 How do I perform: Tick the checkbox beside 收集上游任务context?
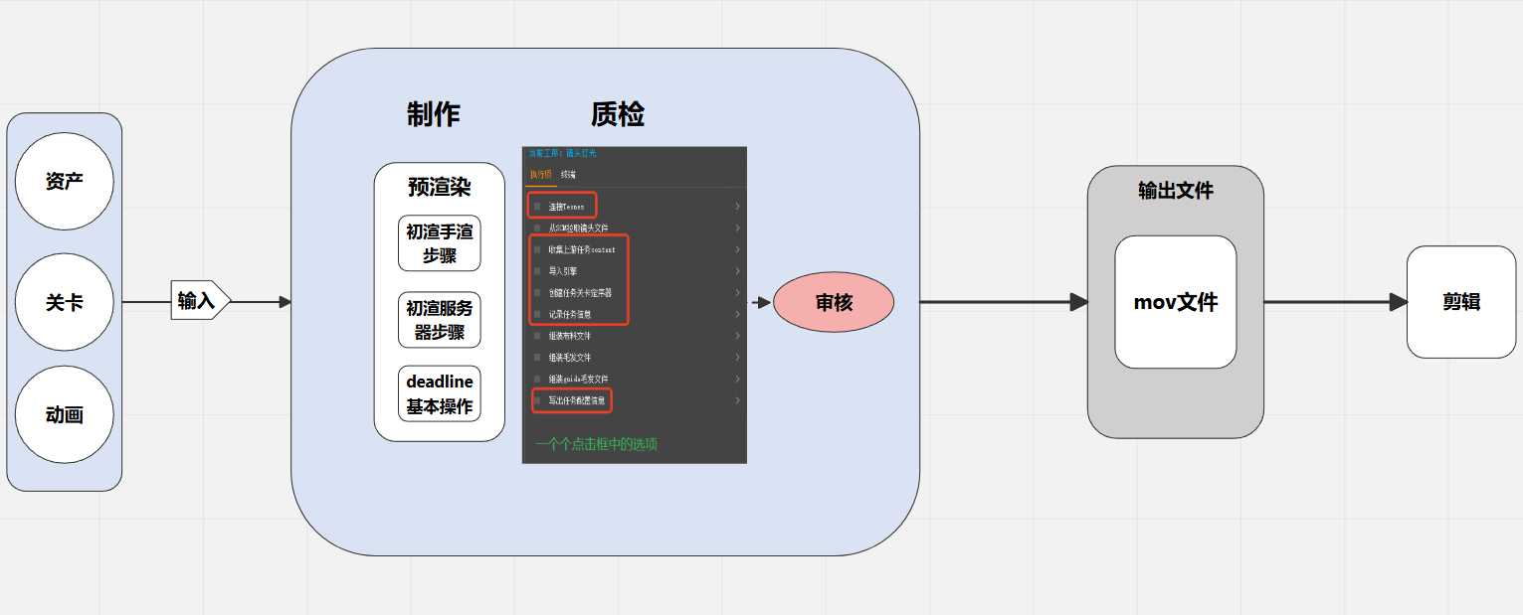pyautogui.click(x=537, y=249)
